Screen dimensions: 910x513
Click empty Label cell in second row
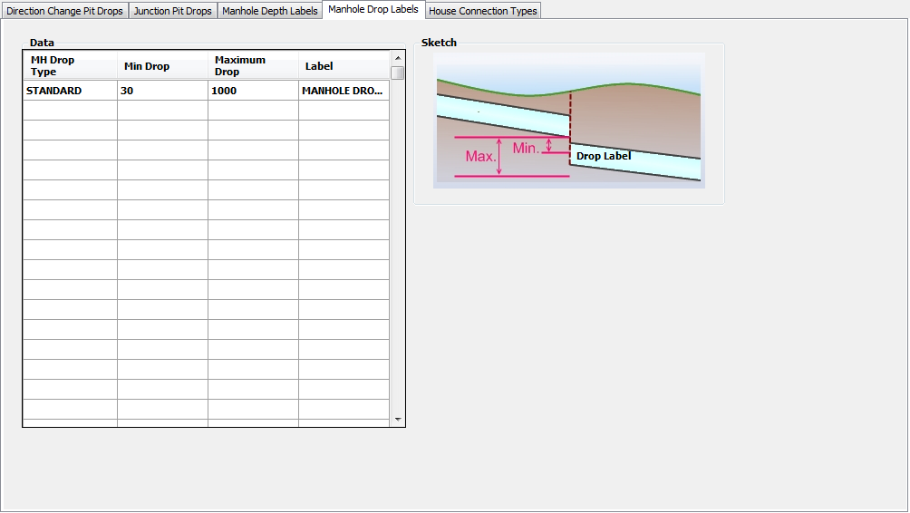point(344,111)
